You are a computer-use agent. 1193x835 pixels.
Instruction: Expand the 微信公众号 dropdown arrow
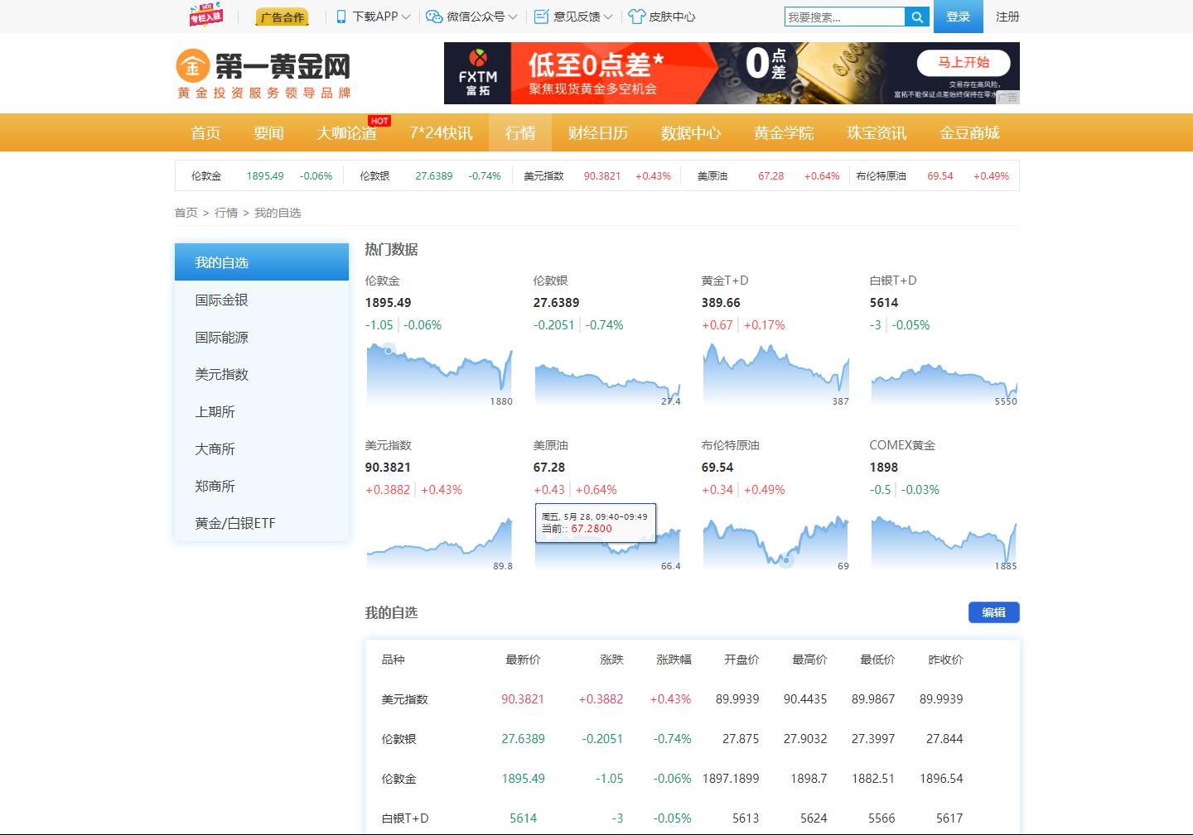512,16
